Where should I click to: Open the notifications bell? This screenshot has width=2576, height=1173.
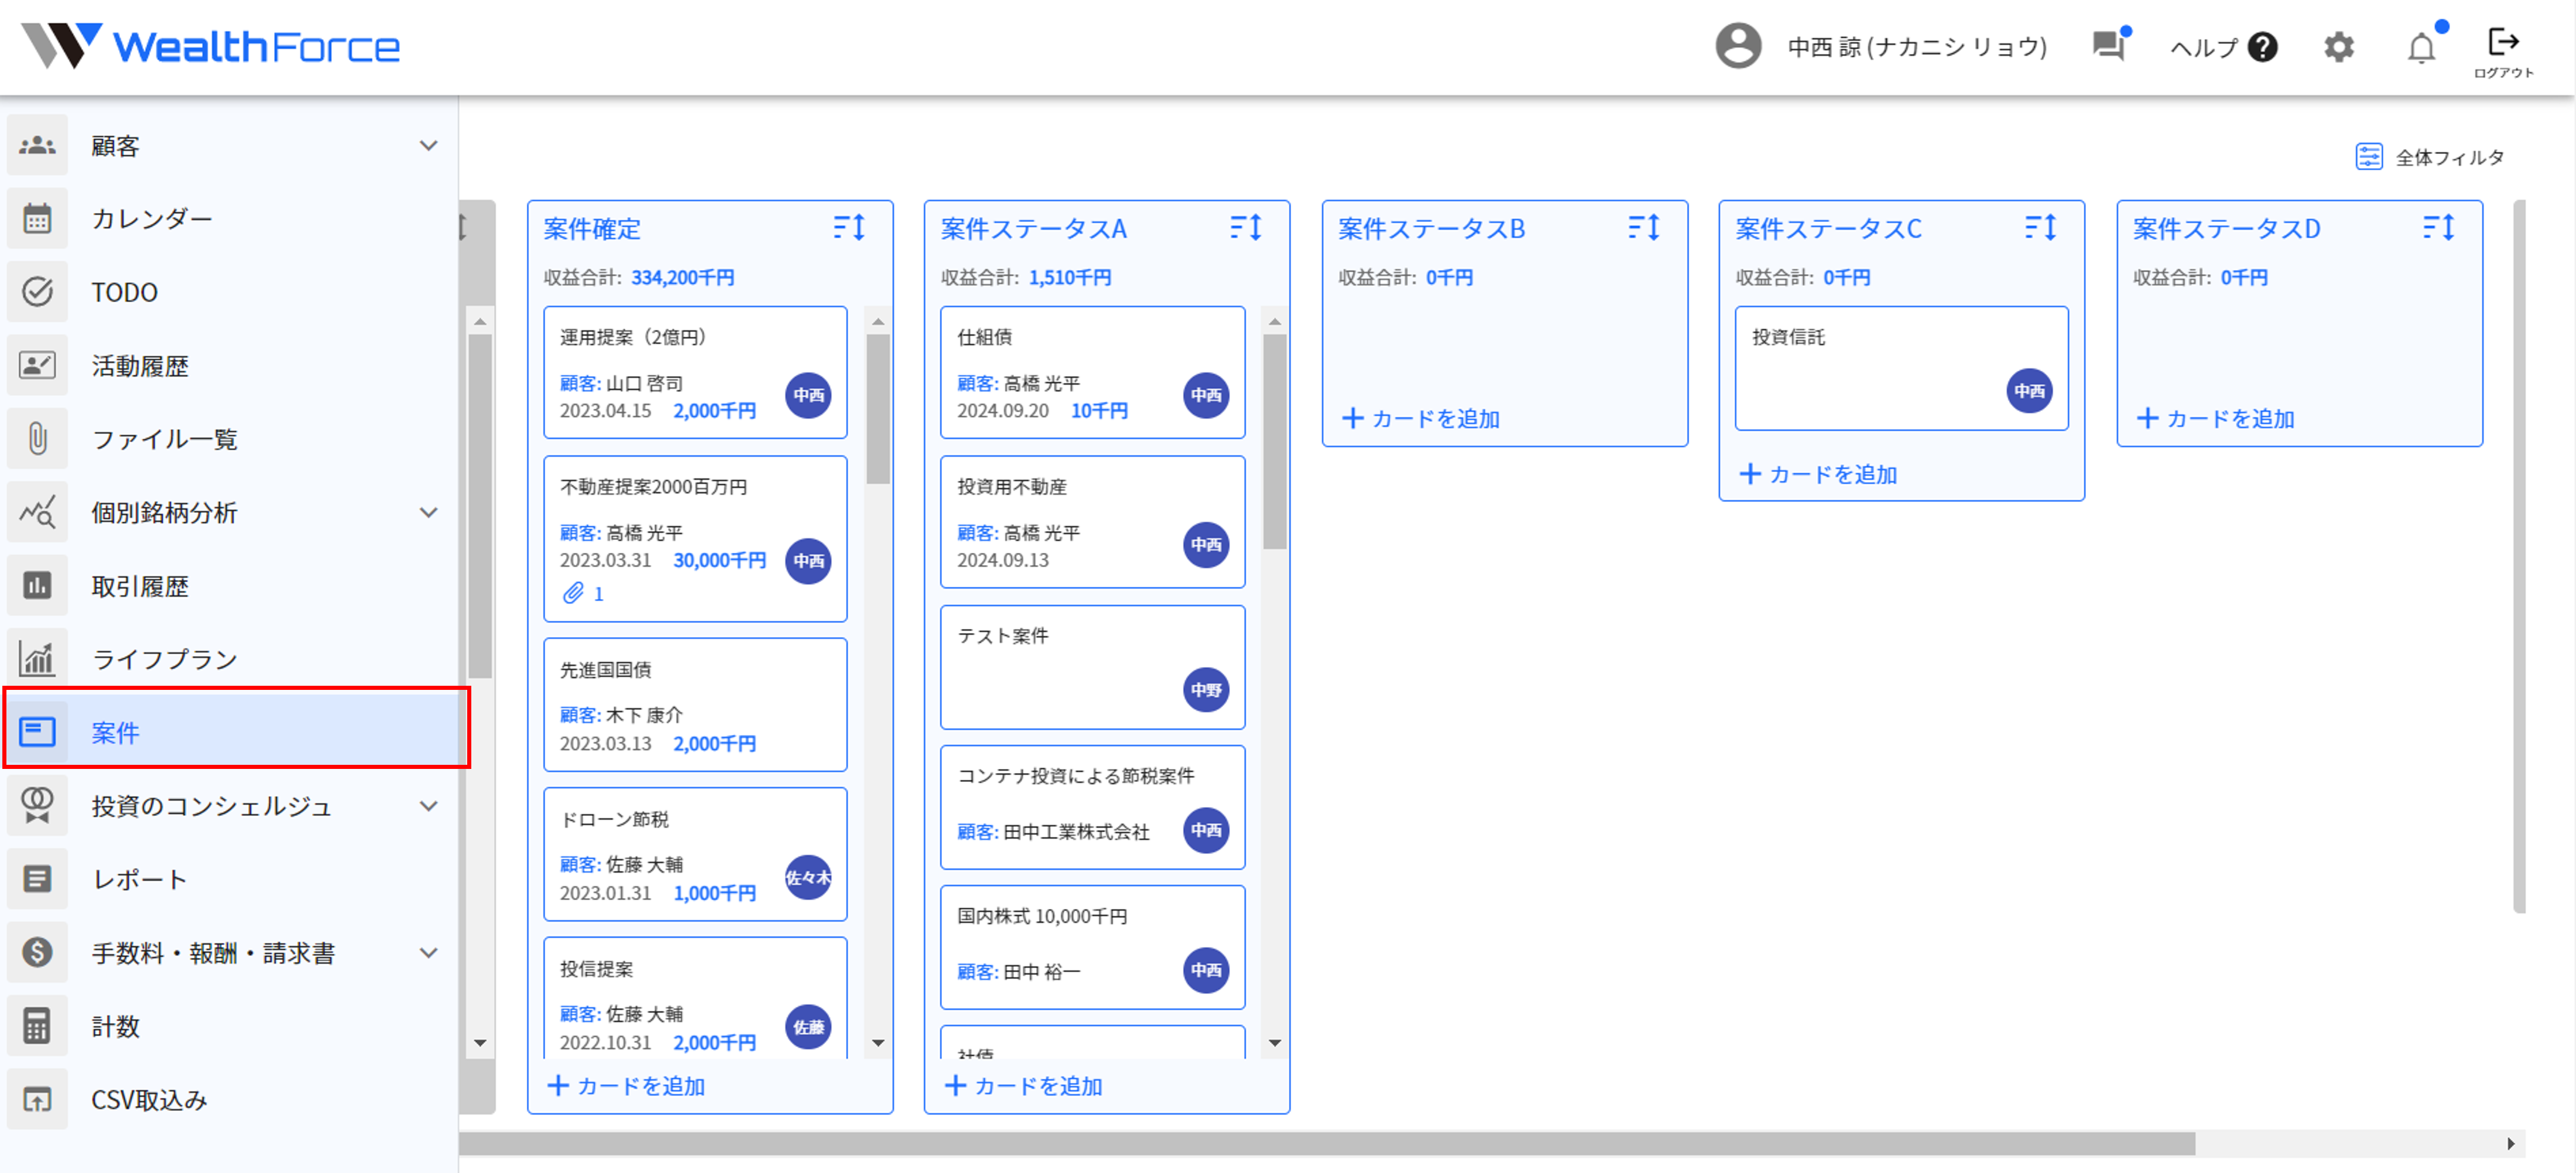click(2420, 48)
